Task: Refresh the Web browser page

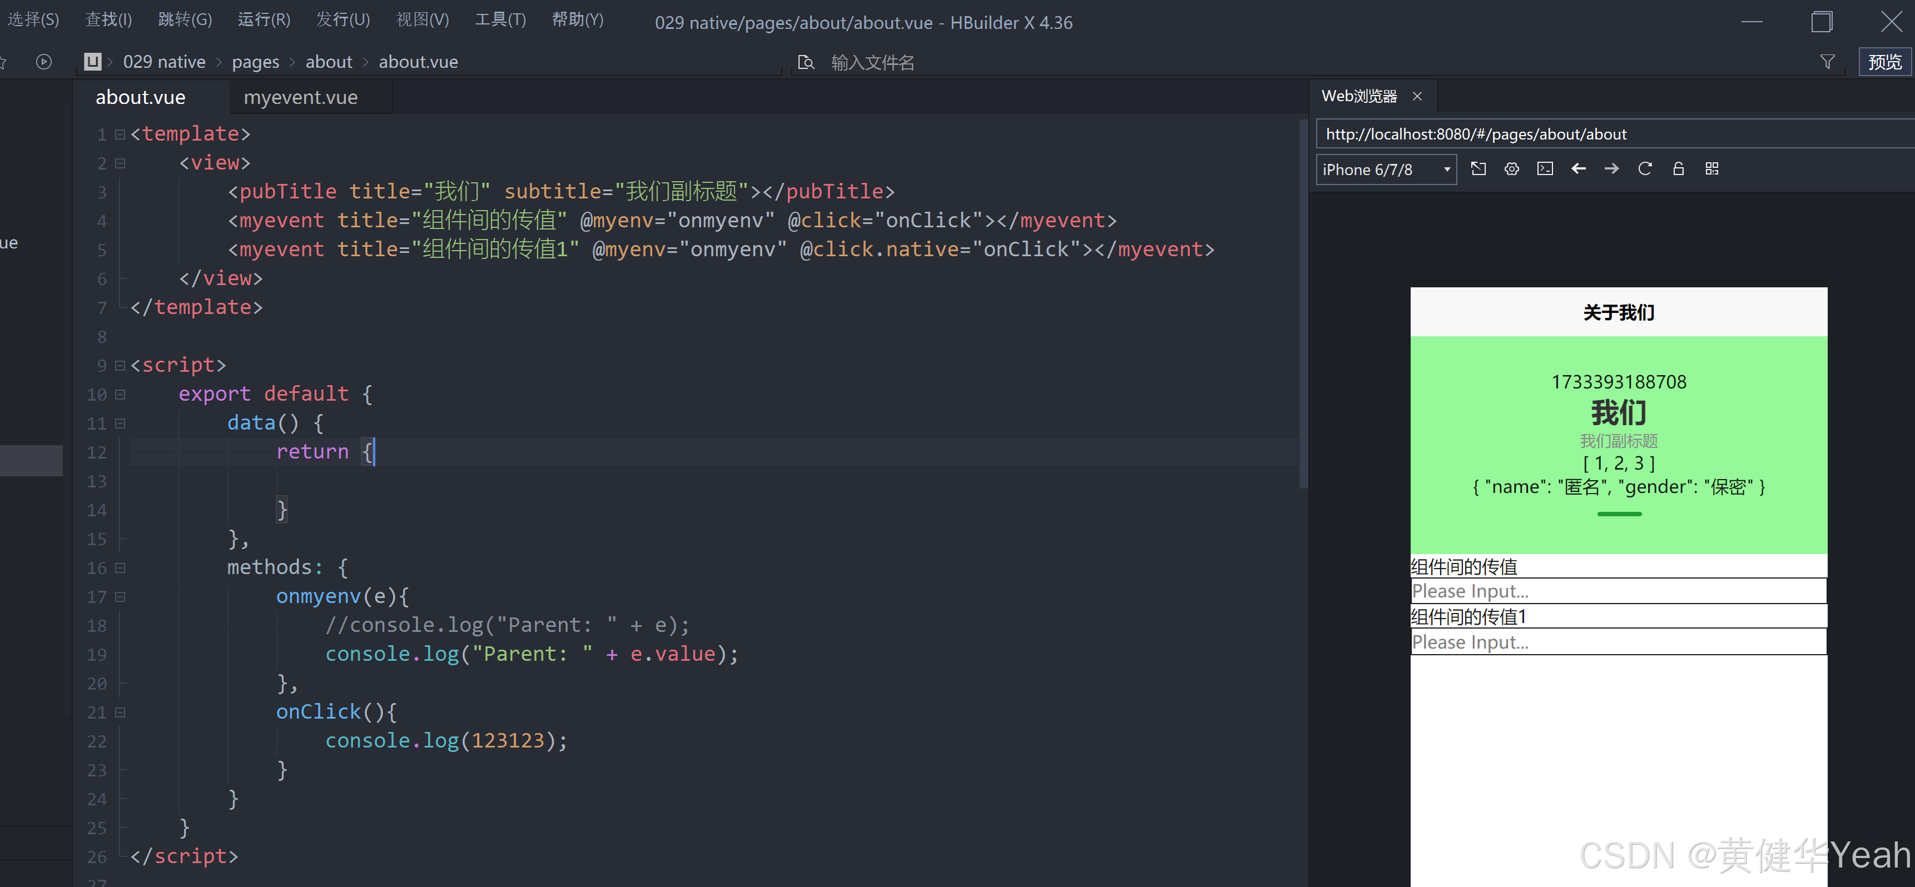Action: tap(1645, 170)
